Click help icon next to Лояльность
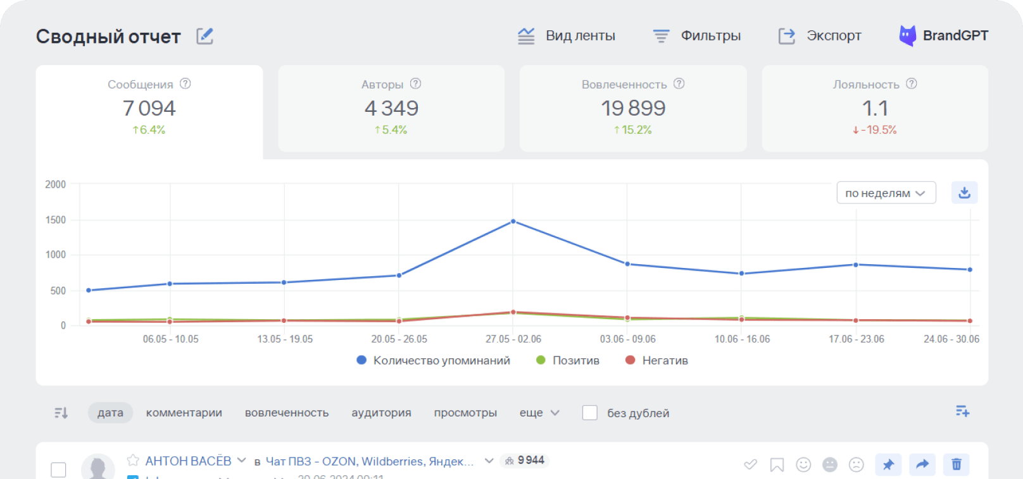This screenshot has width=1023, height=479. [912, 83]
